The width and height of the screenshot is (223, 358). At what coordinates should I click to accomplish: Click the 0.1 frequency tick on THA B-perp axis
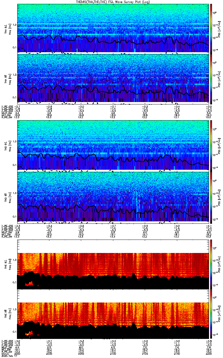tap(15, 47)
